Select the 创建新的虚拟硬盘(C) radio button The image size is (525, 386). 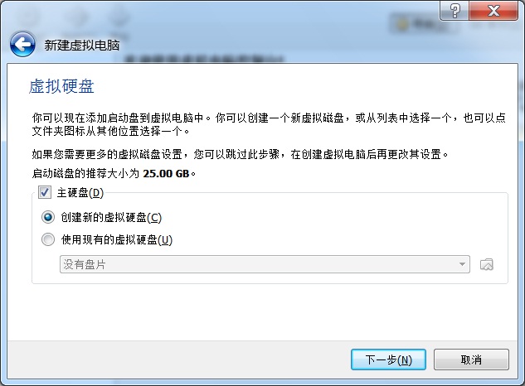tap(48, 217)
